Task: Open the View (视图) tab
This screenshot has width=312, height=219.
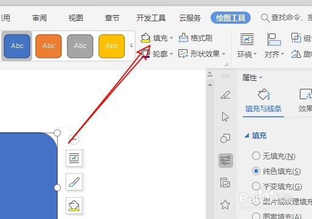Action: coord(76,18)
